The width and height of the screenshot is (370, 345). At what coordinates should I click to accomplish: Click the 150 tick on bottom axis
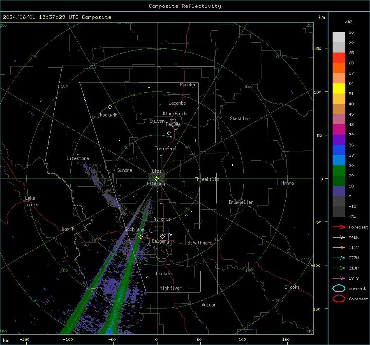point(286,339)
